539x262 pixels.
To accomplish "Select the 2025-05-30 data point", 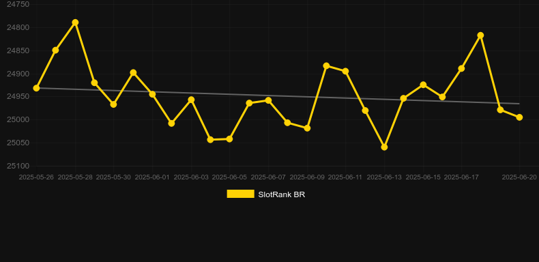I will tap(113, 104).
